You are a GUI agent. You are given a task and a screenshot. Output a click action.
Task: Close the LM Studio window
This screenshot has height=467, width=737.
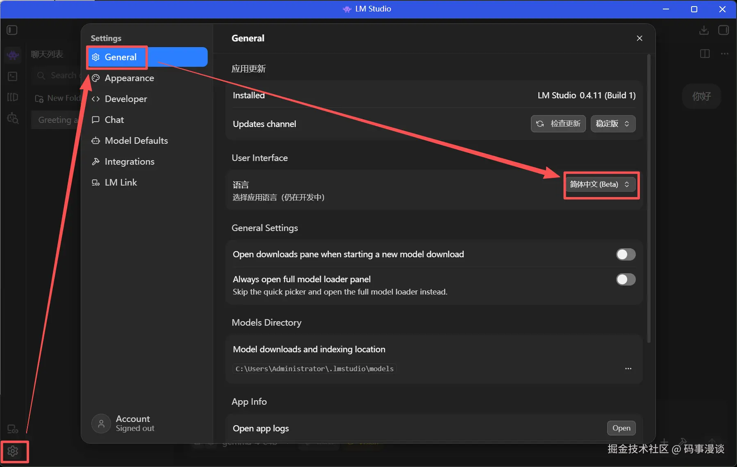click(722, 9)
